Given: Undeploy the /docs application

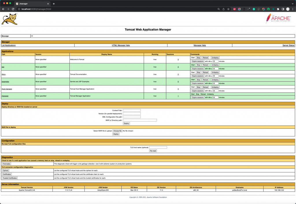Looking at the screenshot, I should pos(215,72).
